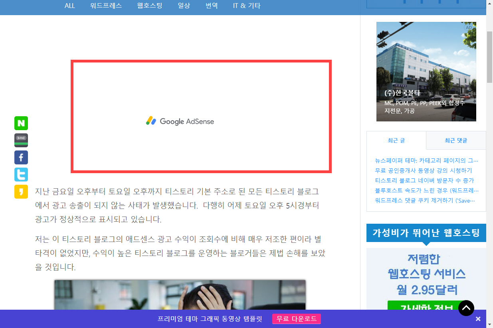493x328 pixels.
Task: Open 뉴스페이퍼 테마 카테고리 페이지 post link
Action: pyautogui.click(x=427, y=161)
